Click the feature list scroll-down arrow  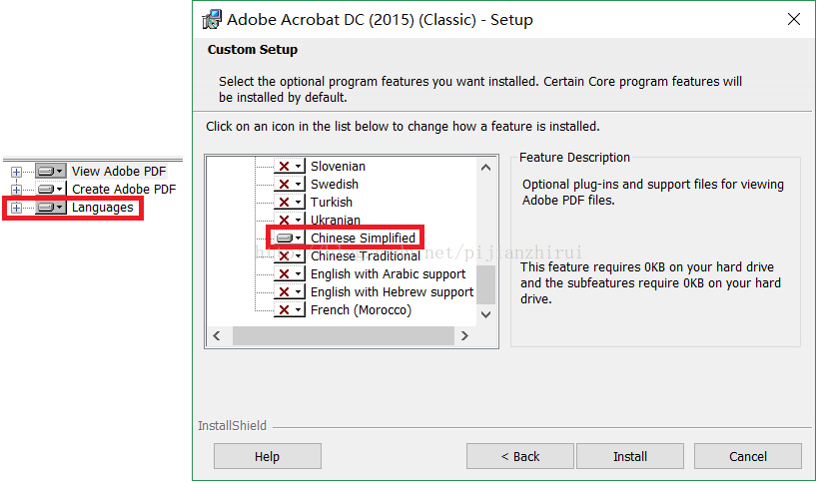[485, 314]
